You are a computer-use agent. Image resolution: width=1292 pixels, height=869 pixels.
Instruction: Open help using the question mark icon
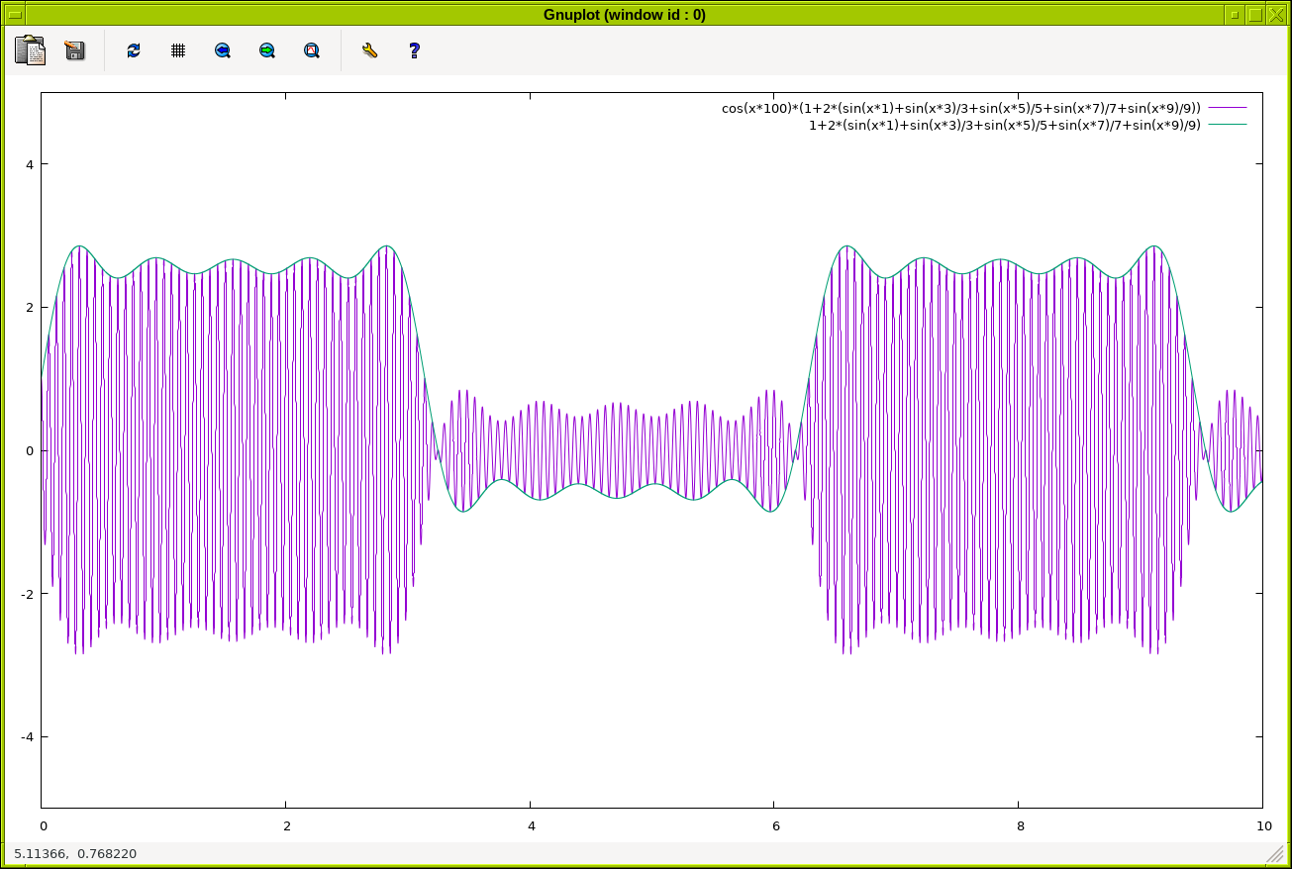coord(414,50)
